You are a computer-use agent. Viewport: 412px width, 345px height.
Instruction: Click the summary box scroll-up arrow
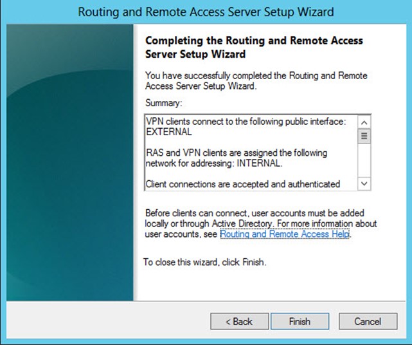(x=364, y=123)
